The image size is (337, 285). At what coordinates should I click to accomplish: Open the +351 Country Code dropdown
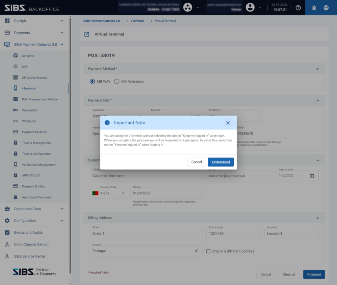[109, 193]
